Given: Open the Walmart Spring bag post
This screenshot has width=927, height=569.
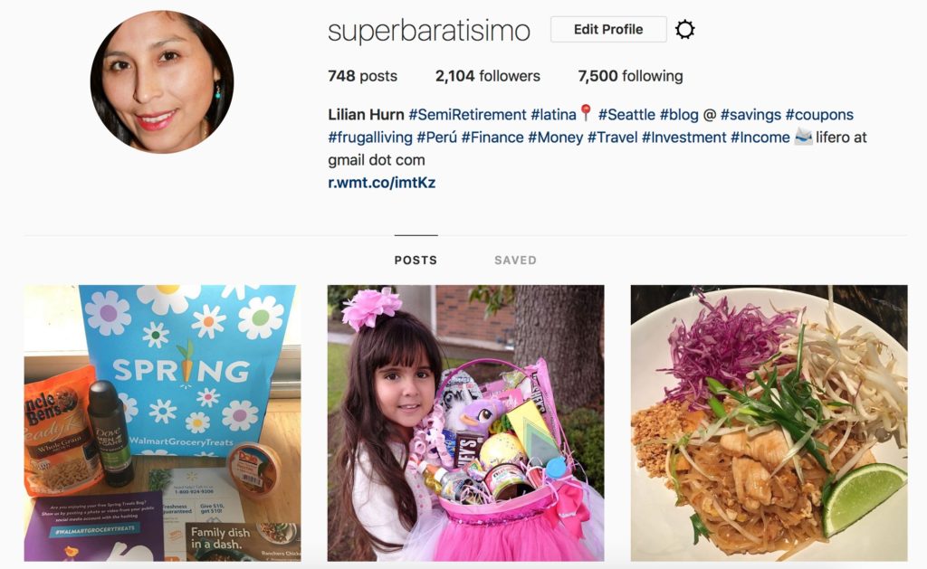Looking at the screenshot, I should [x=162, y=423].
